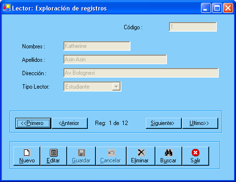This screenshot has height=182, width=236.
Task: Click the 'Apellidos :' label
Action: [34, 60]
